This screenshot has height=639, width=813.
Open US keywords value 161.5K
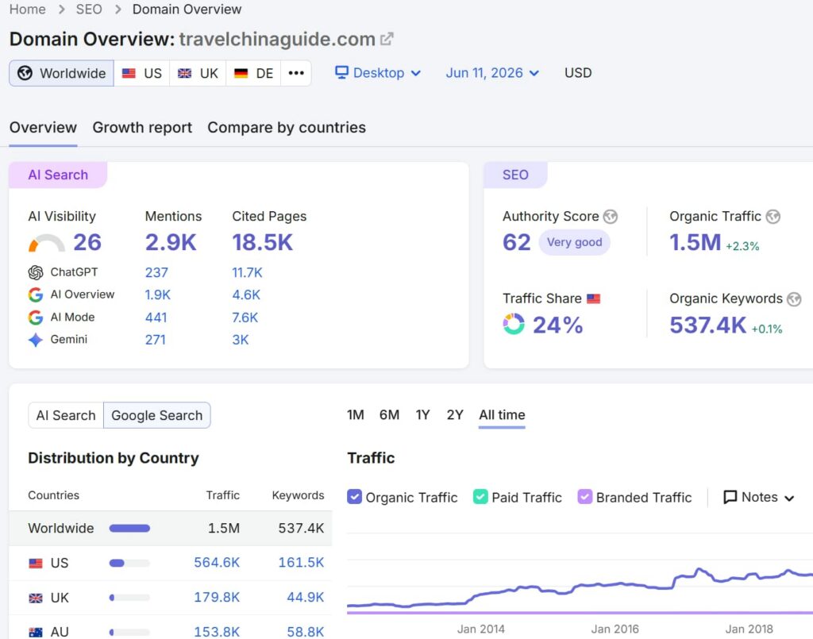tap(301, 562)
